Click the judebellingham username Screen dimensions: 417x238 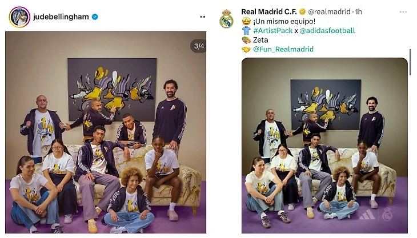(x=61, y=17)
